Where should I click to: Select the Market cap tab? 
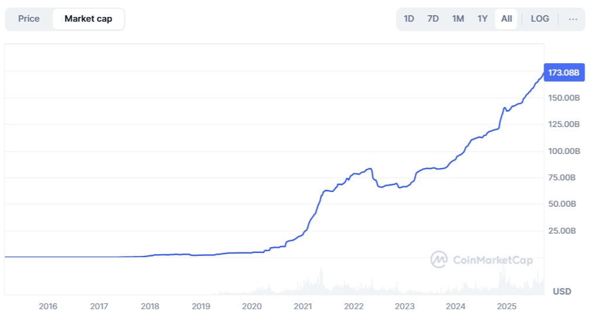point(88,19)
